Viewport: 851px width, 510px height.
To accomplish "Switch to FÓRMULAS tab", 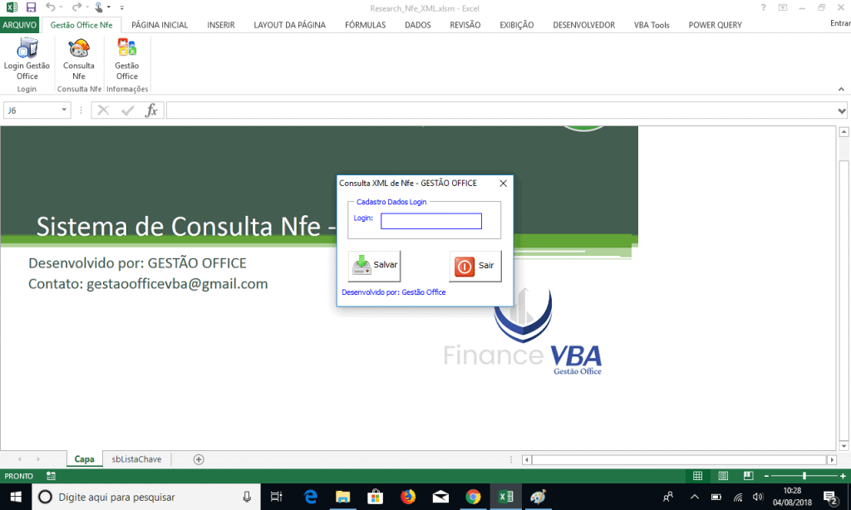I will (x=366, y=25).
